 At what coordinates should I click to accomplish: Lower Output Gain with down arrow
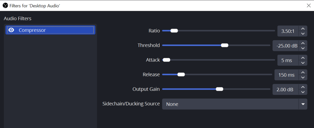(303, 92)
